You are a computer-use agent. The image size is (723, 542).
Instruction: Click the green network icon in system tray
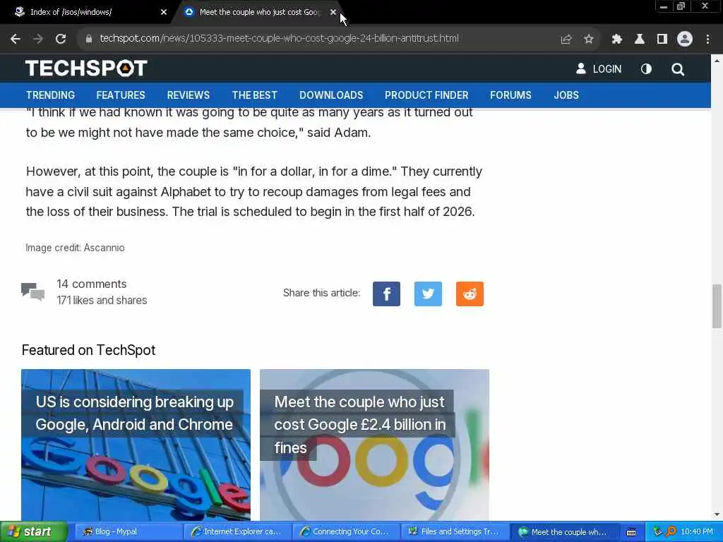(657, 532)
